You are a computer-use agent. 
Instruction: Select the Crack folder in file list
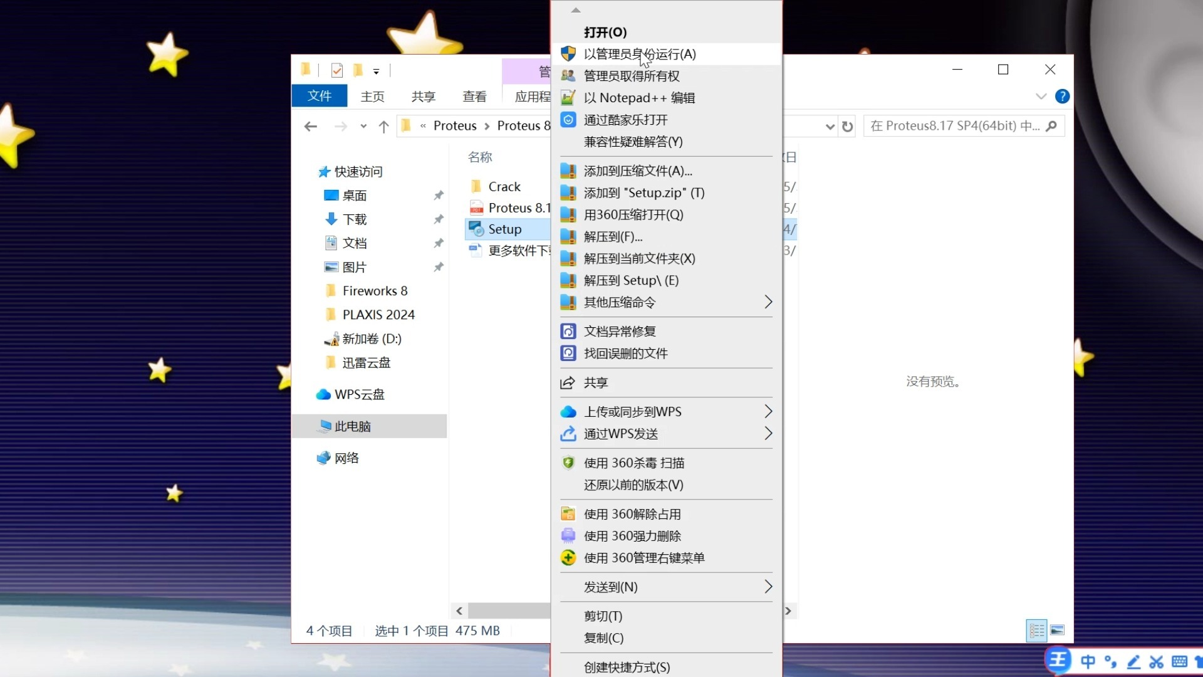click(x=504, y=187)
